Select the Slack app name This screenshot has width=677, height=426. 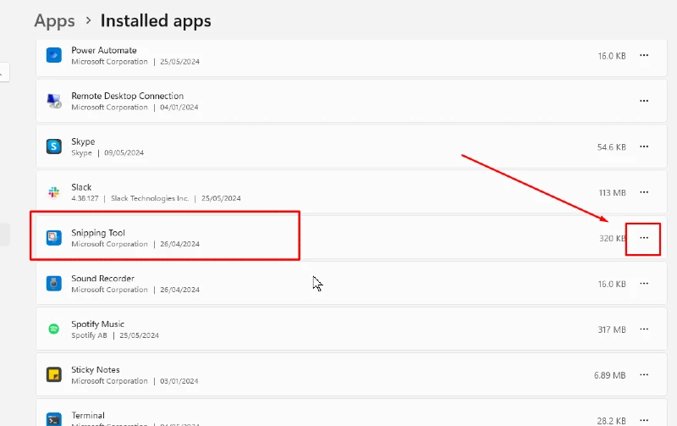point(81,187)
